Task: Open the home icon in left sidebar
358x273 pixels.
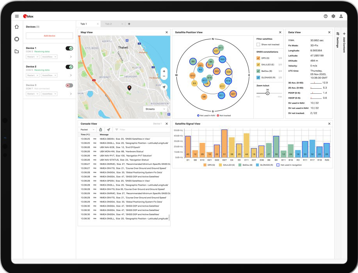Action: 17,27
